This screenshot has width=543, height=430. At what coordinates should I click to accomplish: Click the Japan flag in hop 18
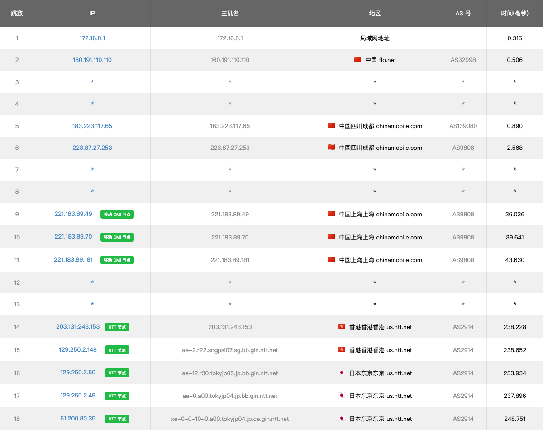(342, 419)
